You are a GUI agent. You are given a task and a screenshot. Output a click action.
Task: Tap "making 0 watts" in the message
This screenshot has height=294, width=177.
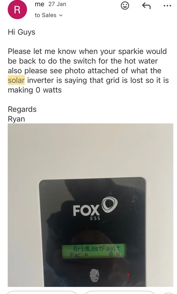pyautogui.click(x=35, y=90)
